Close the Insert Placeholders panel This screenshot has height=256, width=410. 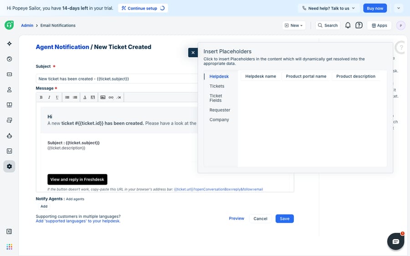coord(193,53)
